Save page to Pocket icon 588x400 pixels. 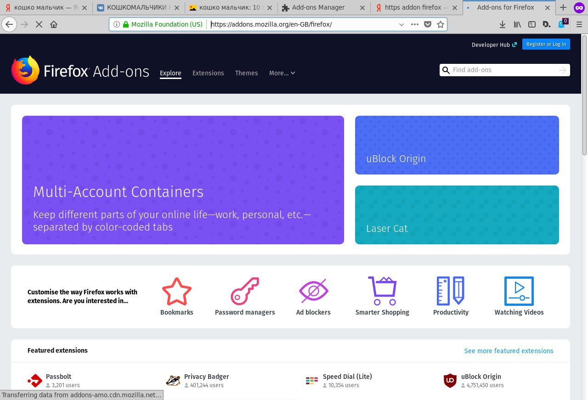(428, 24)
